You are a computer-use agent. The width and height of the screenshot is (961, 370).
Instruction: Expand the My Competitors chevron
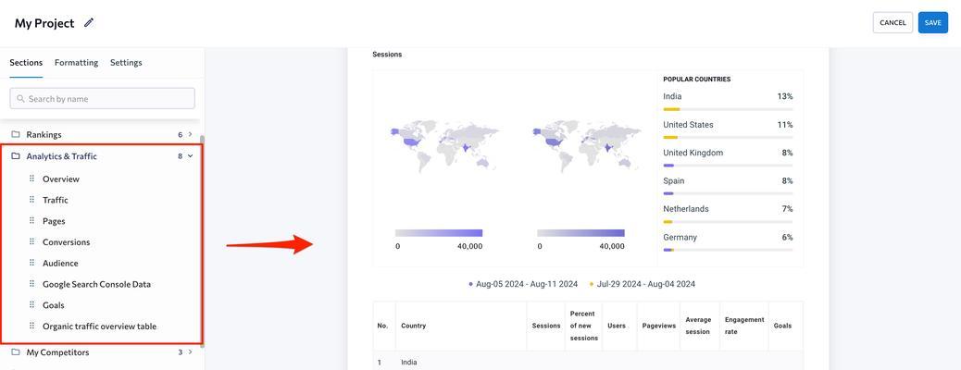pos(190,352)
